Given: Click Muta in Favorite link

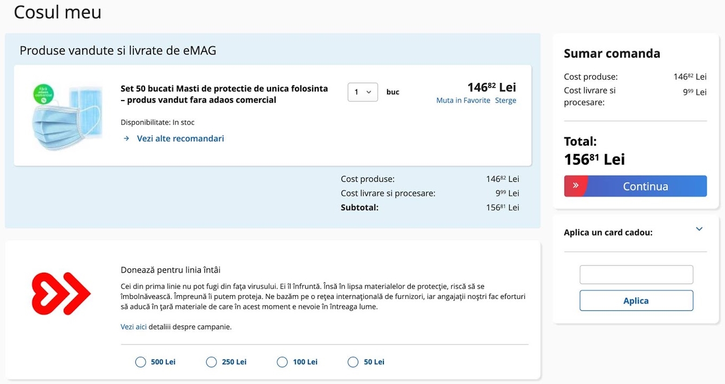Looking at the screenshot, I should pos(463,101).
